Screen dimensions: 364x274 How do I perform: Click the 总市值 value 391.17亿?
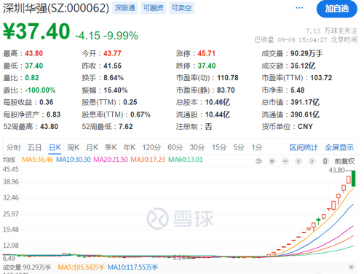305,102
